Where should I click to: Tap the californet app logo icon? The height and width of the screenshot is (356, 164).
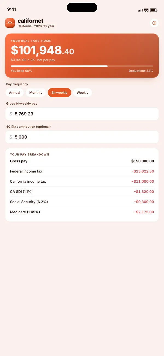click(10, 23)
